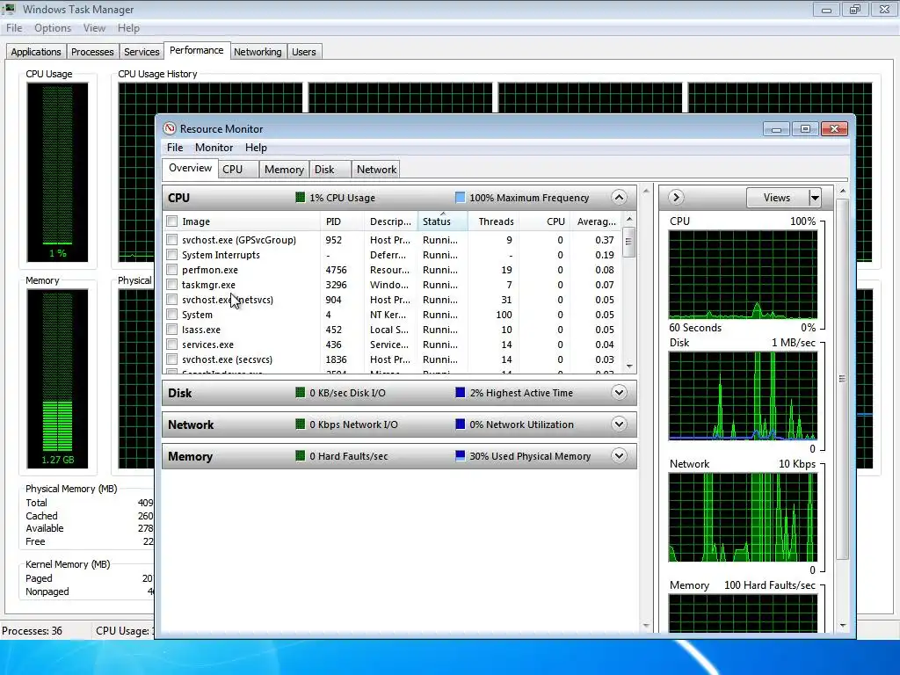Click CPU process list scrollbar thumb
The width and height of the screenshot is (900, 675).
(x=629, y=242)
